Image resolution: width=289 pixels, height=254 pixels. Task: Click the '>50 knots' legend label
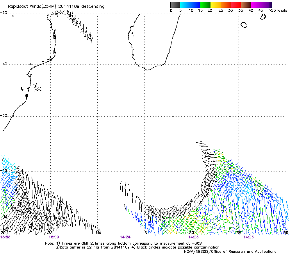point(278,10)
